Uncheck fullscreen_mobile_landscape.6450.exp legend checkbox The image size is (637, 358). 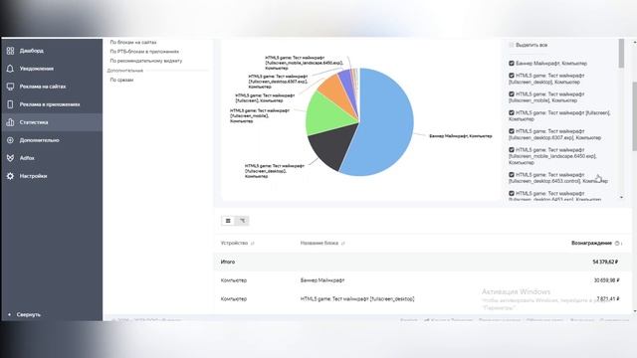click(x=512, y=150)
